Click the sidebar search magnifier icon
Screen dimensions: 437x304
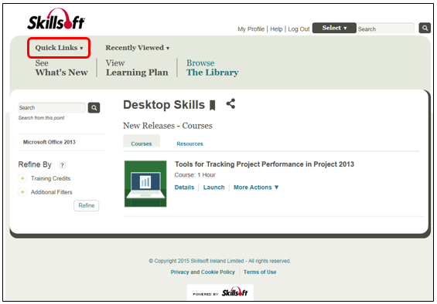tap(94, 108)
